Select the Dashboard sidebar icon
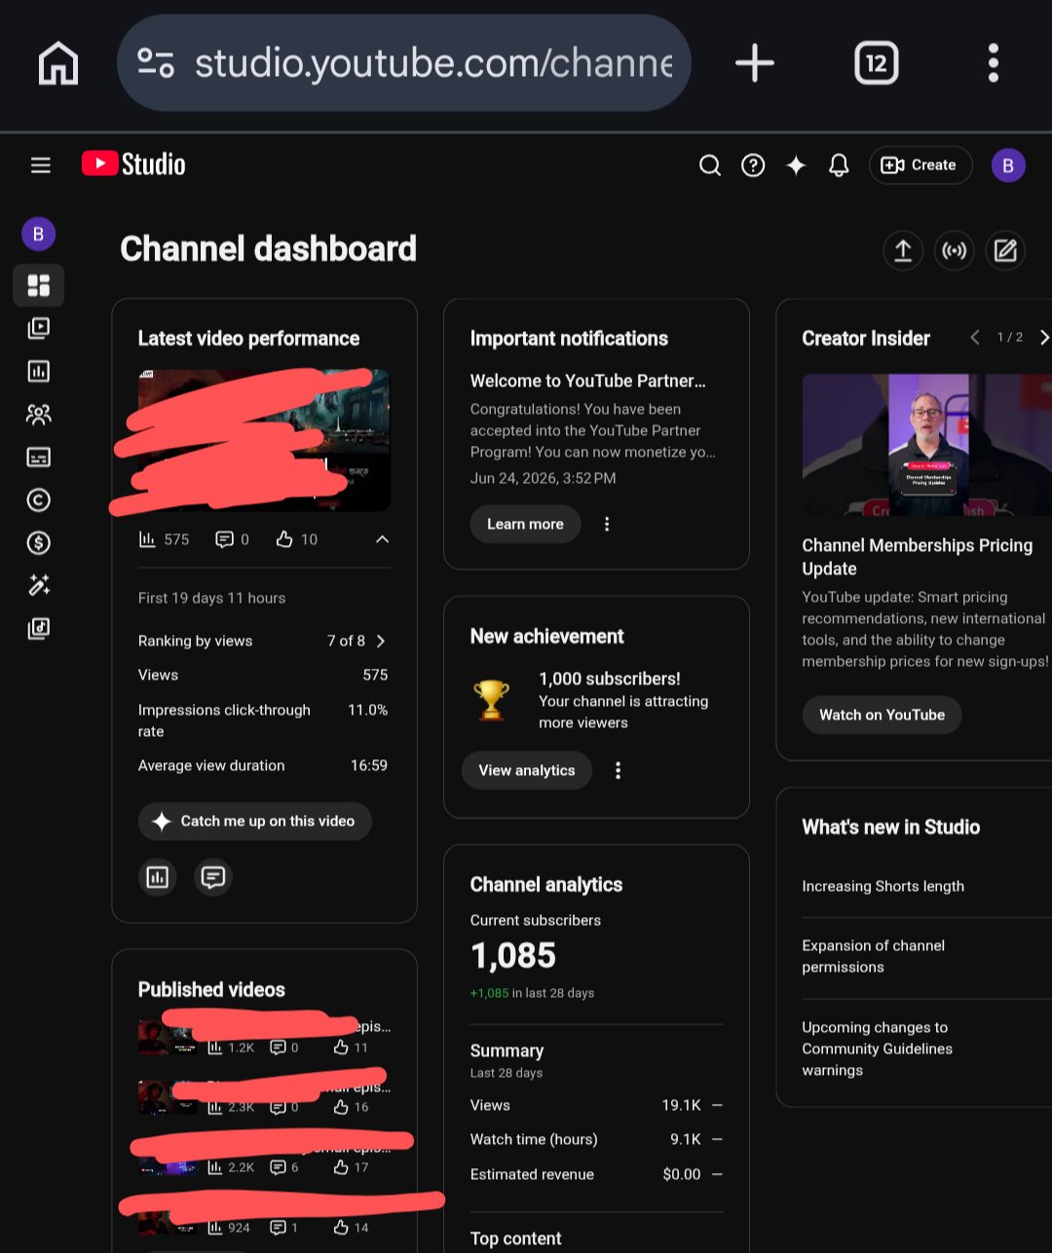Image resolution: width=1052 pixels, height=1253 pixels. [x=39, y=285]
